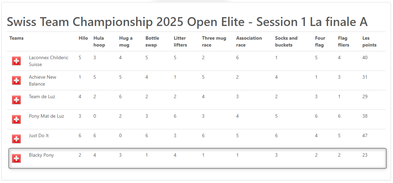The image size is (393, 183).
Task: Select the Just Do It team name
Action: [39, 135]
